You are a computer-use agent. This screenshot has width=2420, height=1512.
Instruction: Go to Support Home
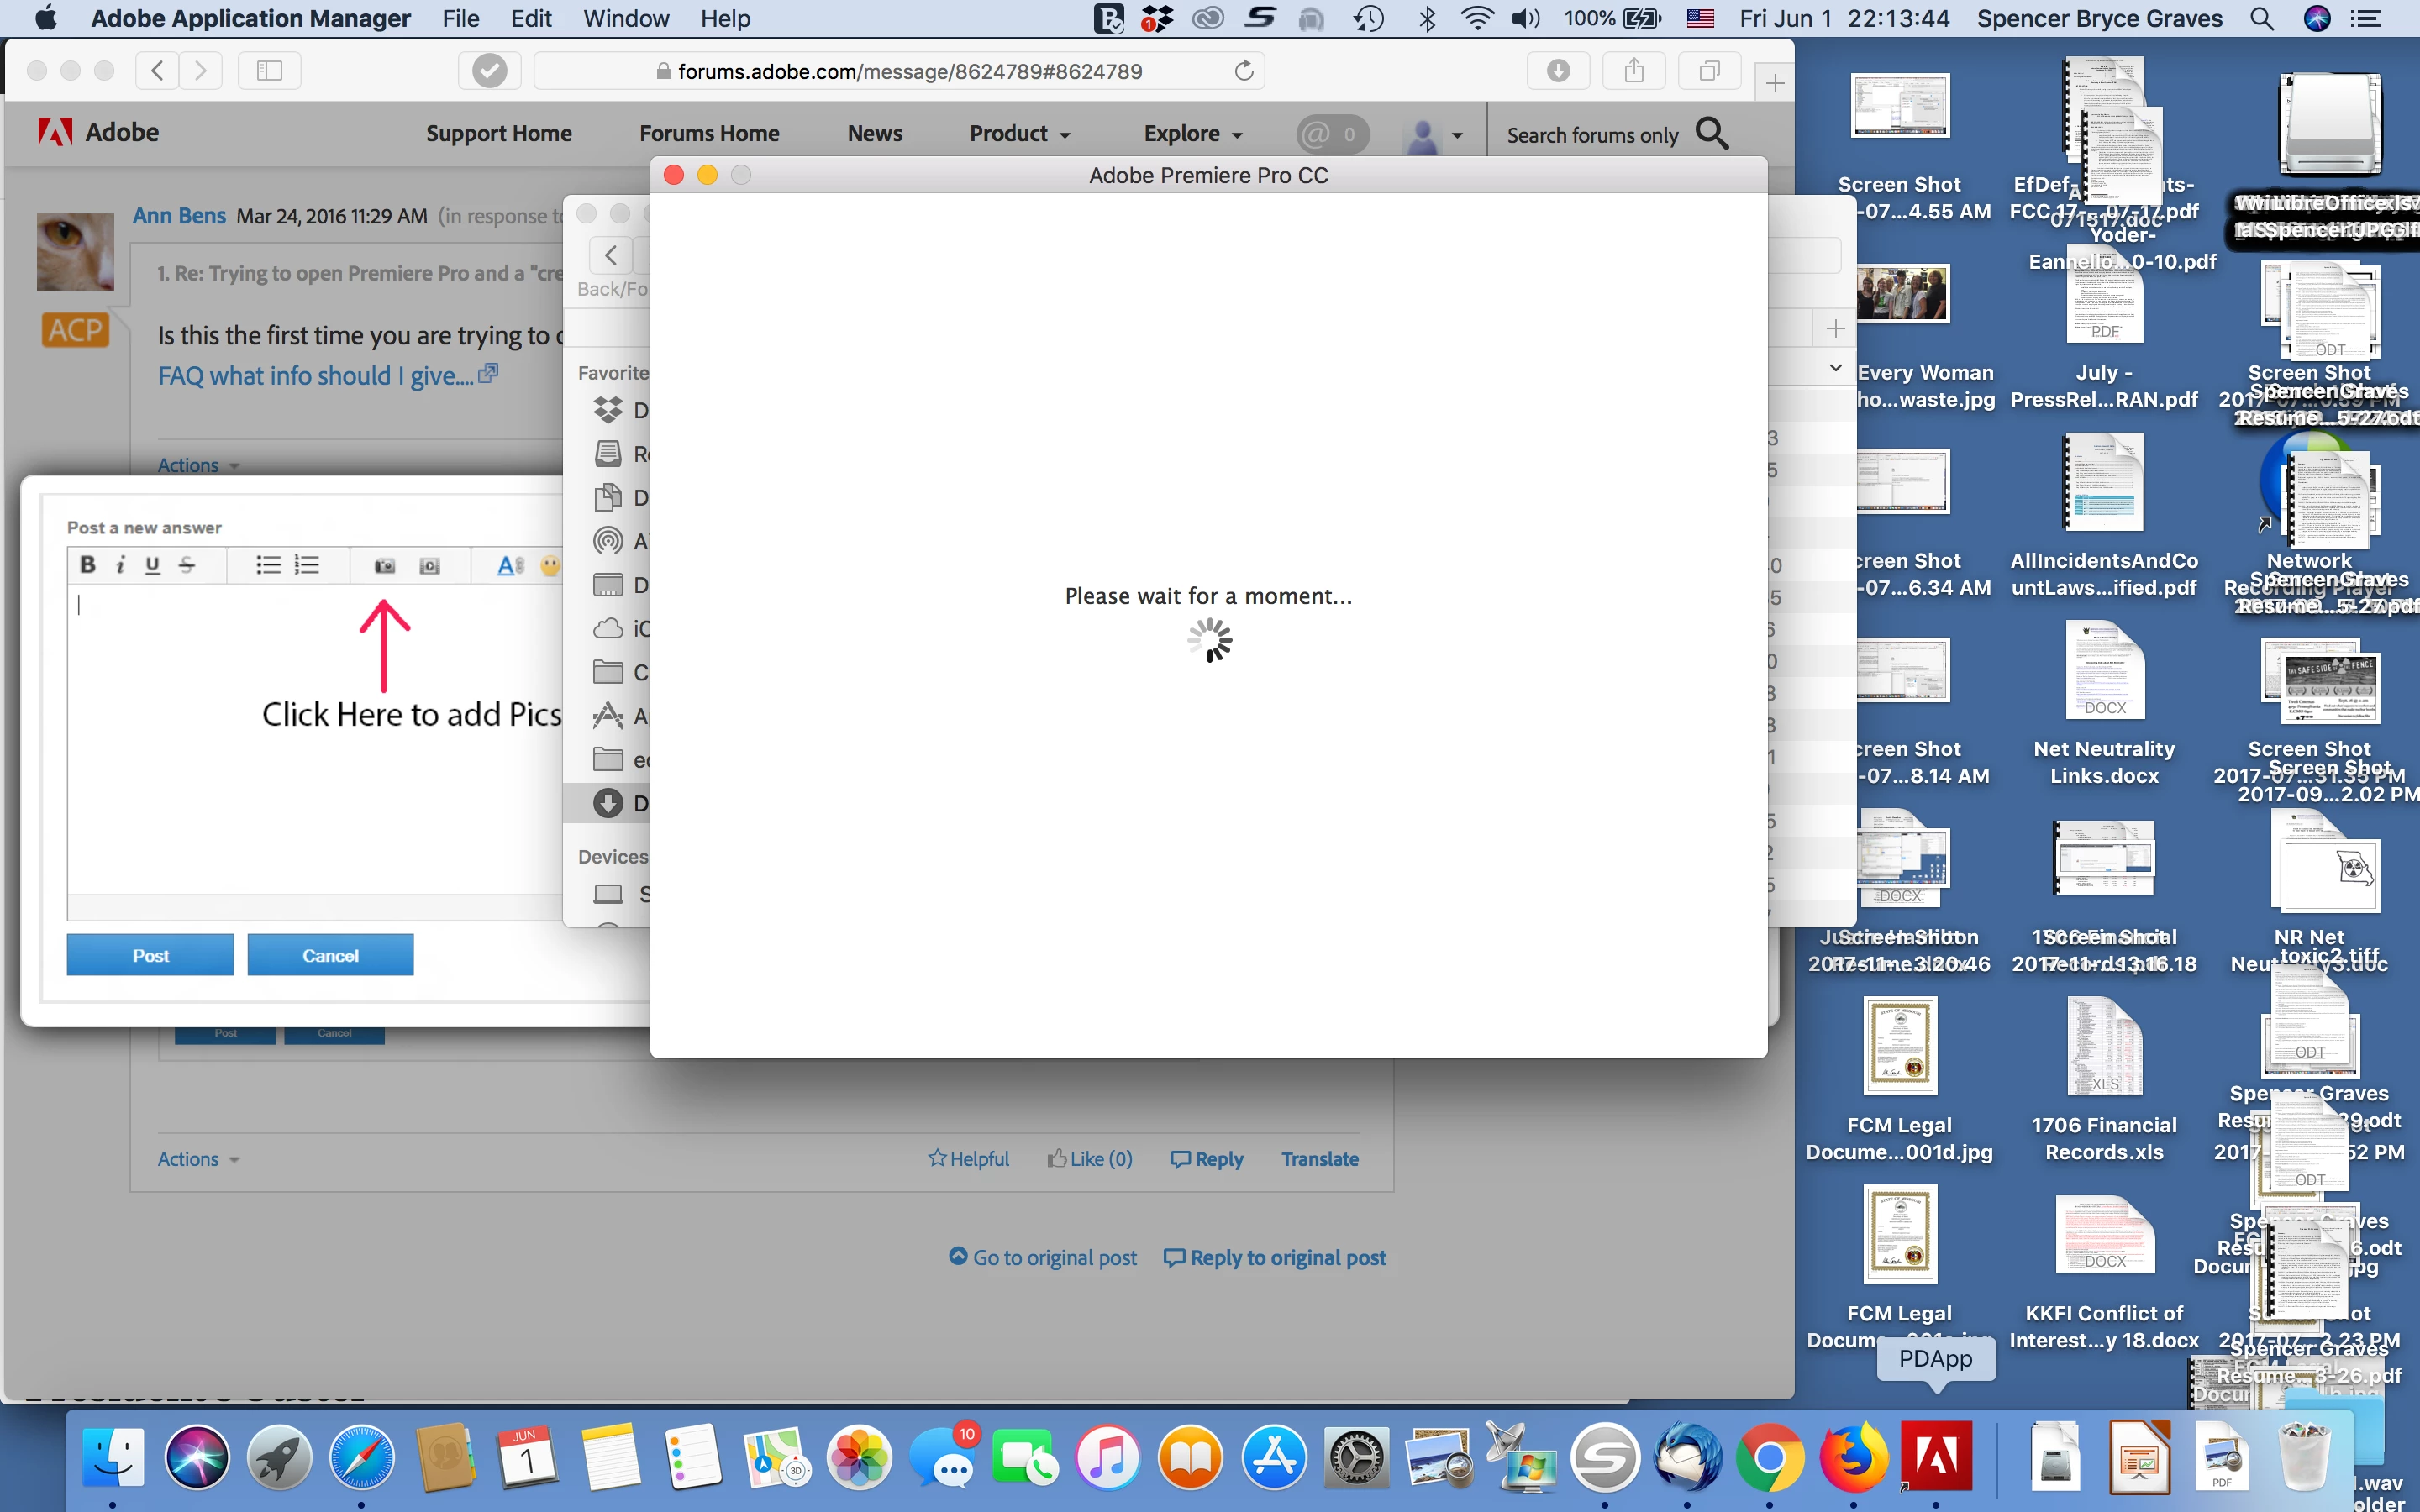pos(499,133)
